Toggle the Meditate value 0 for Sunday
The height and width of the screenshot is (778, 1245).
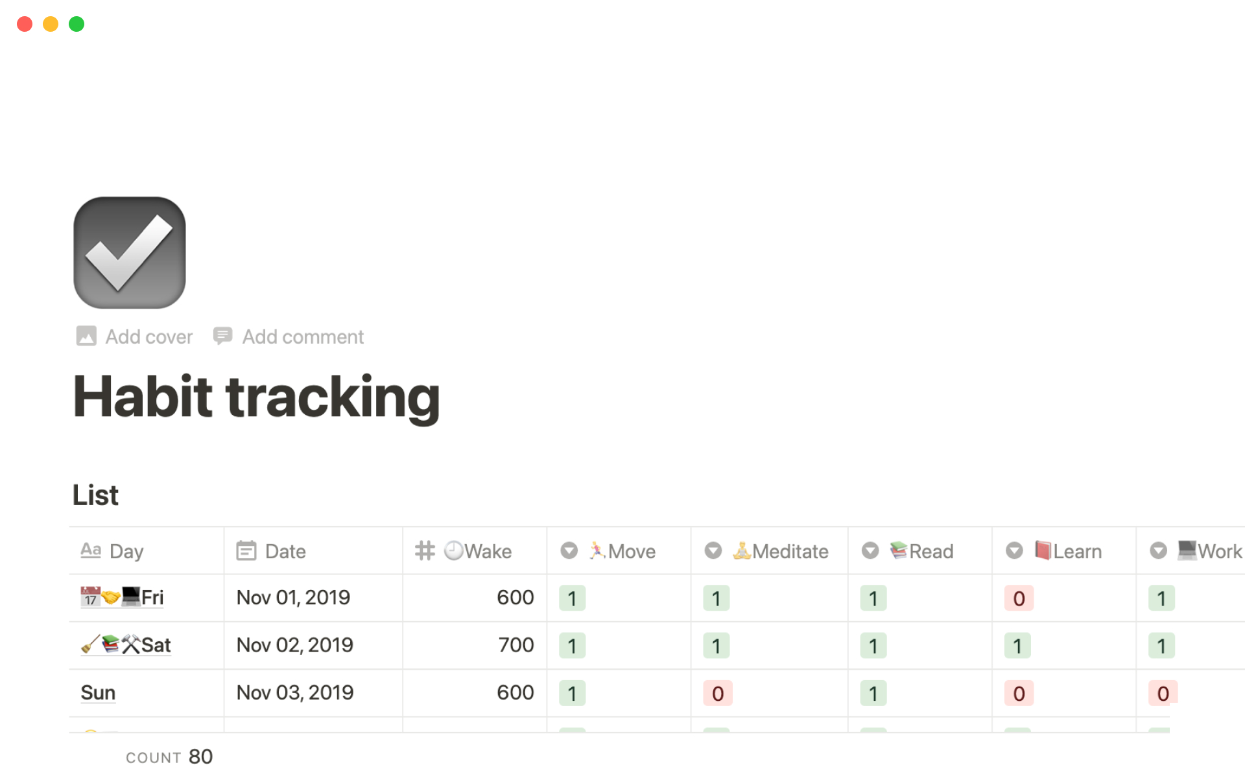pyautogui.click(x=717, y=694)
